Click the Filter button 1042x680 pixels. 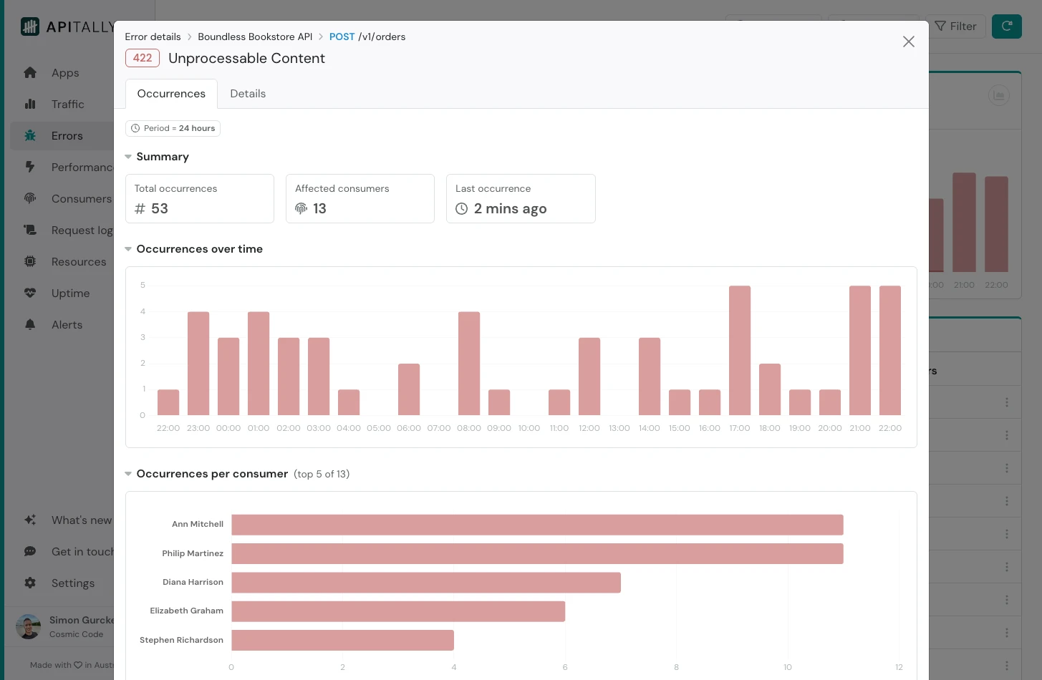tap(955, 26)
